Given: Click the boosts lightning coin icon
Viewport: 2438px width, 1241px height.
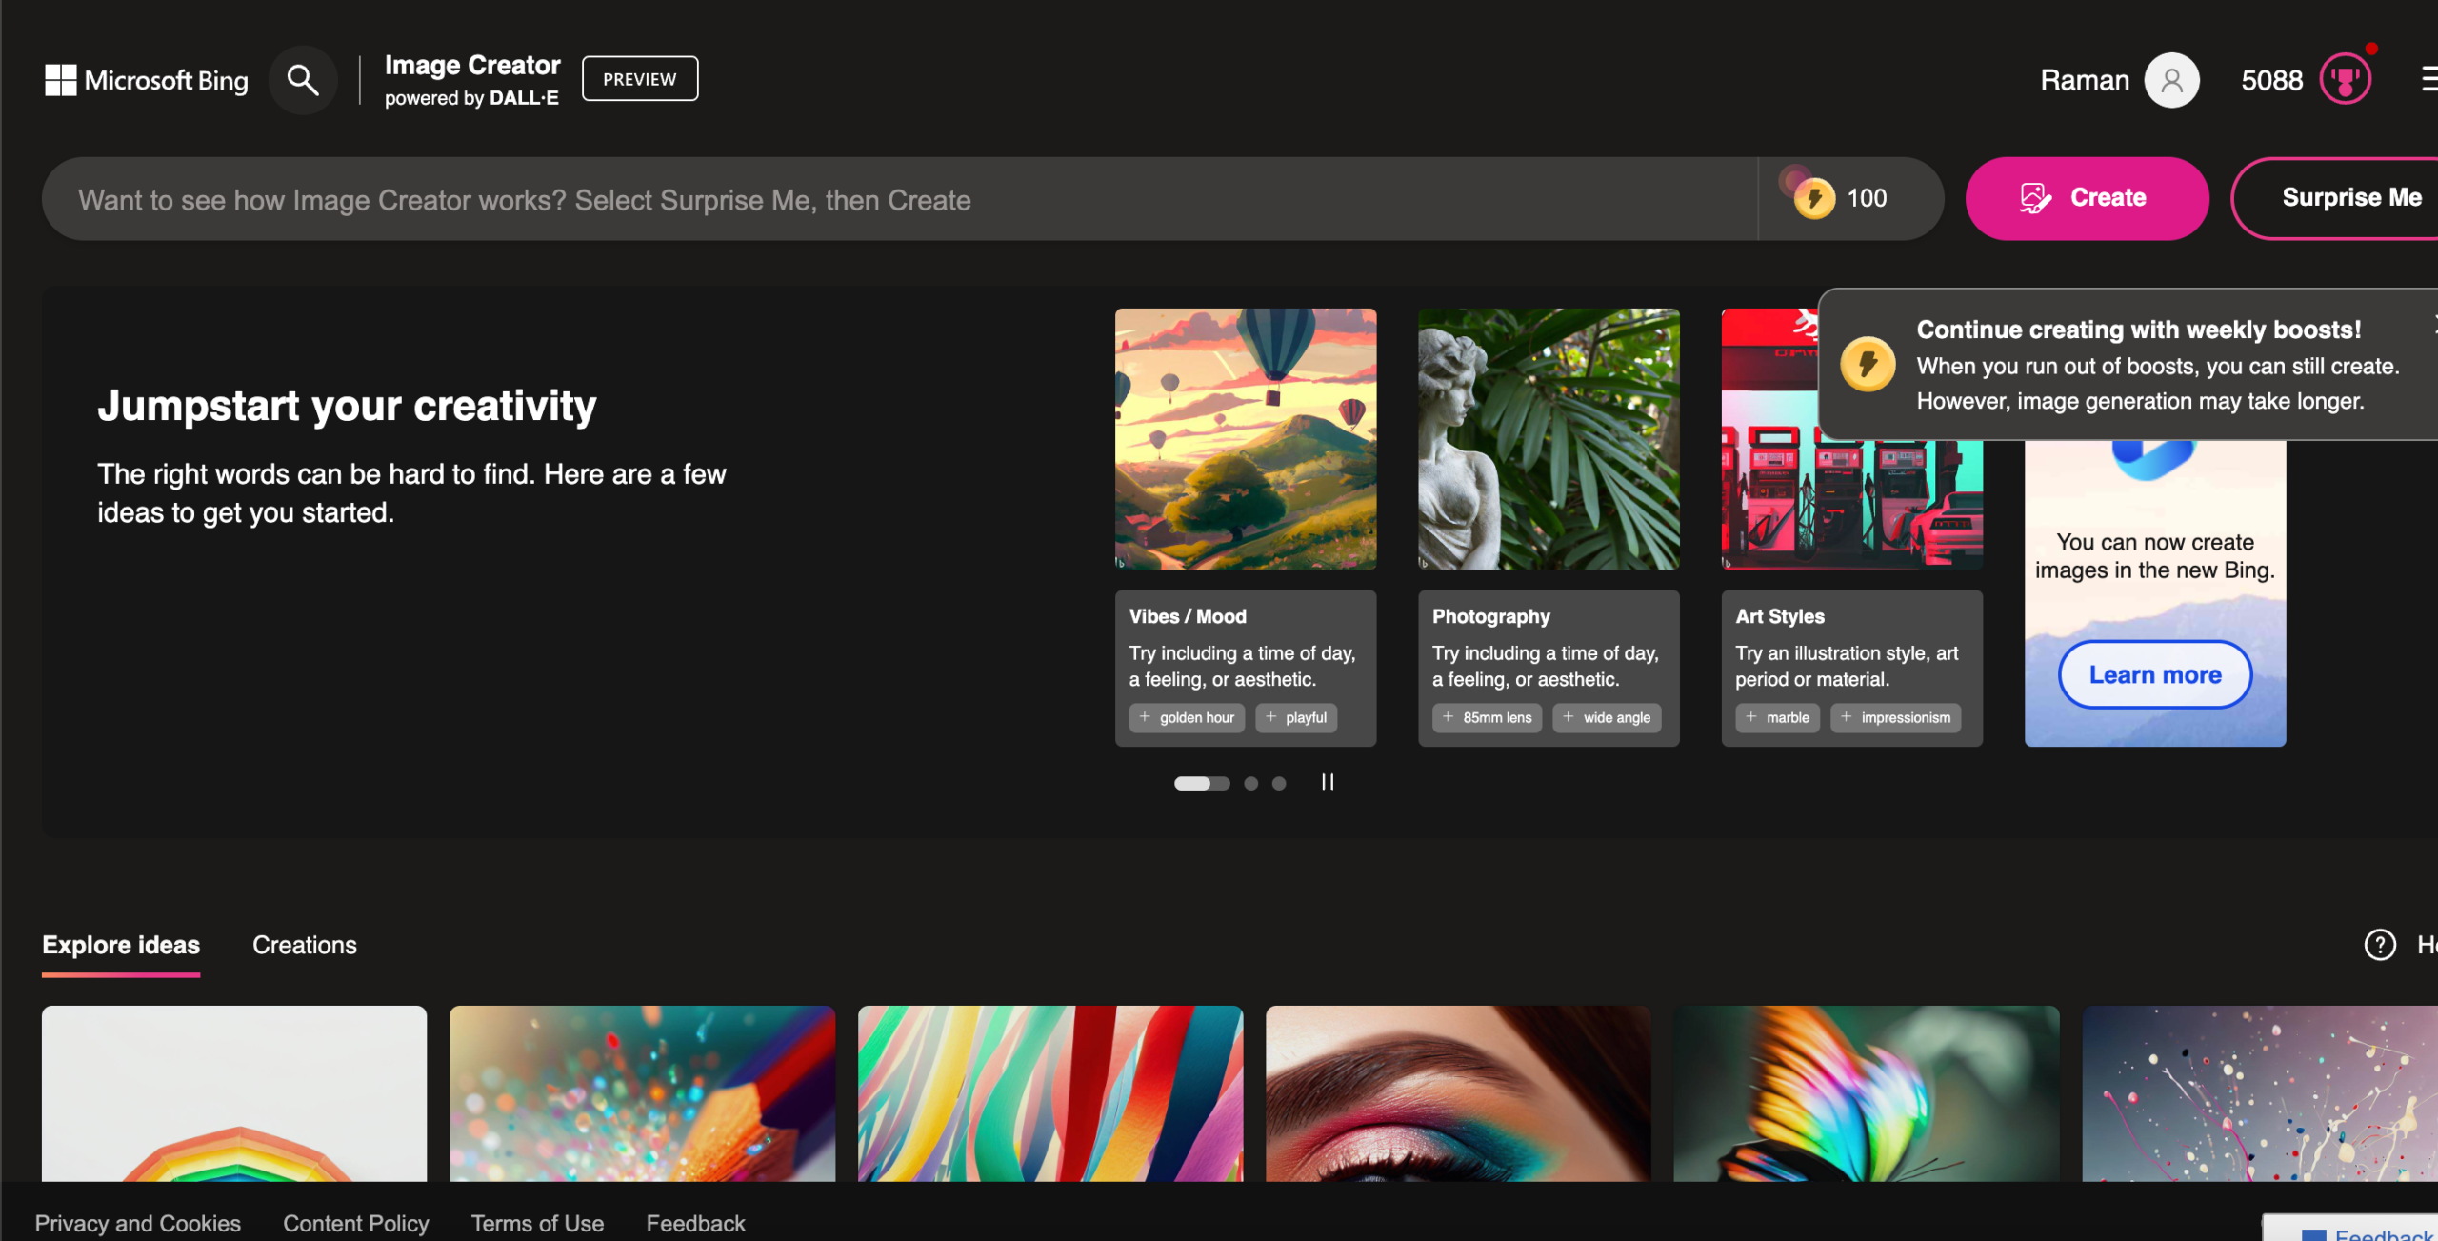Looking at the screenshot, I should point(1814,198).
